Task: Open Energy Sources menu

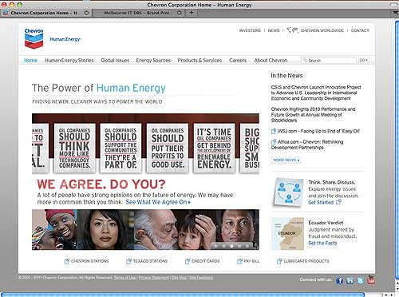Action: pyautogui.click(x=153, y=61)
